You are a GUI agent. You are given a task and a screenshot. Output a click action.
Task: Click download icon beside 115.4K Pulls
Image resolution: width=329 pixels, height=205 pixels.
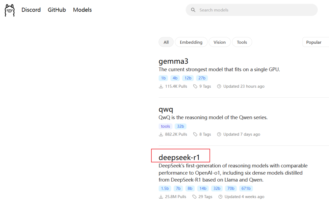click(161, 86)
